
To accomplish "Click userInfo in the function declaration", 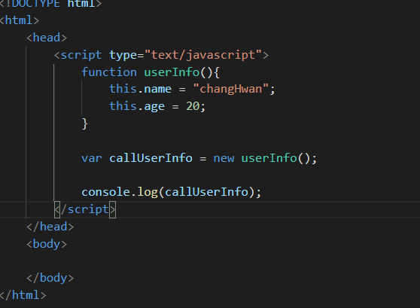I will pyautogui.click(x=172, y=72).
